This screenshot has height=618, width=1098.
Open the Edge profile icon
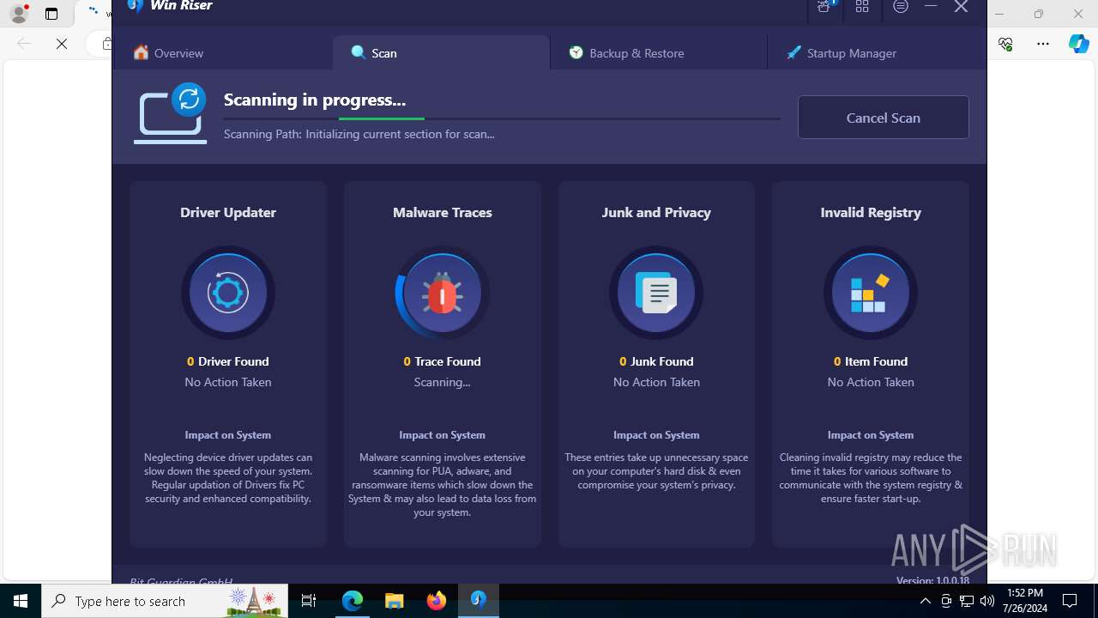(18, 14)
